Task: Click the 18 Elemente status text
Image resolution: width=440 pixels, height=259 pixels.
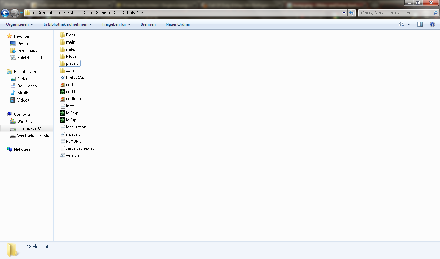Action: coord(38,247)
